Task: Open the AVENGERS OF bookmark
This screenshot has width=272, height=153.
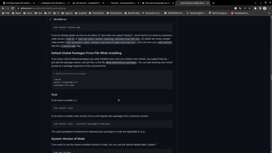Action: click(x=174, y=13)
